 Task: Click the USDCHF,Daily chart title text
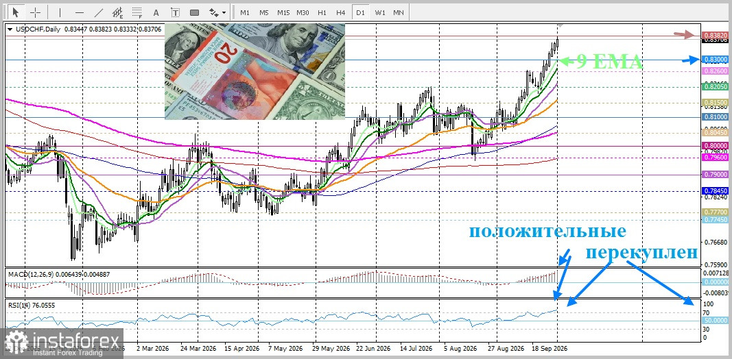pos(37,29)
